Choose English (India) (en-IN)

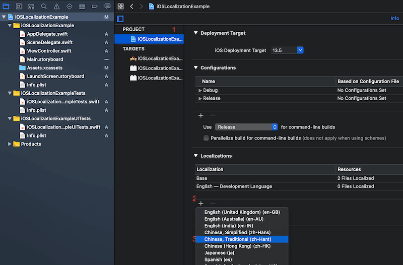pyautogui.click(x=242, y=226)
